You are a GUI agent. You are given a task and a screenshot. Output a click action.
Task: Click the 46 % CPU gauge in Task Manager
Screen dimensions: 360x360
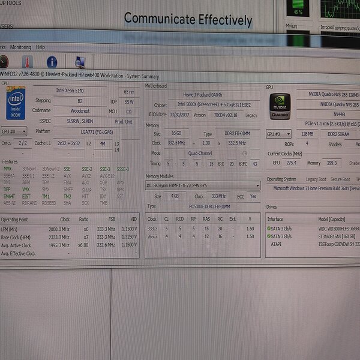click(298, 8)
